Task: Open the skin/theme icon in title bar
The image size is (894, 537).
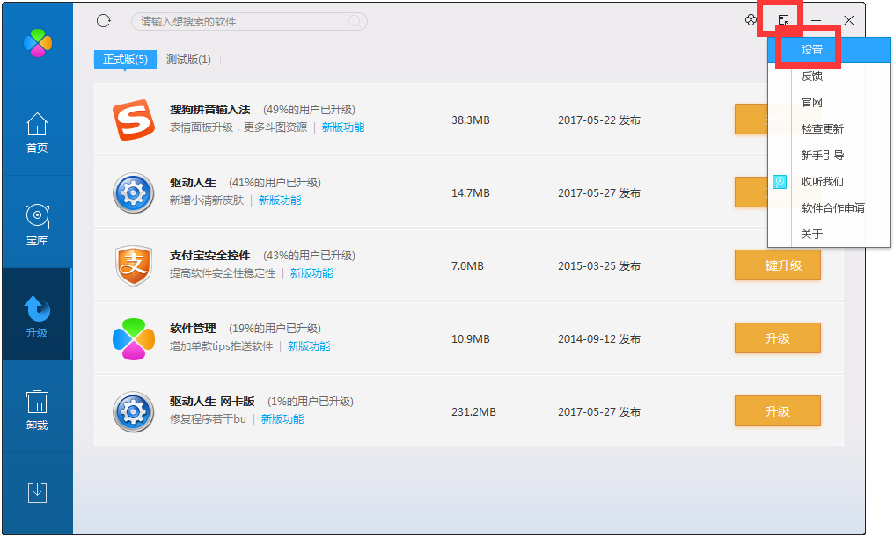Action: [x=751, y=19]
